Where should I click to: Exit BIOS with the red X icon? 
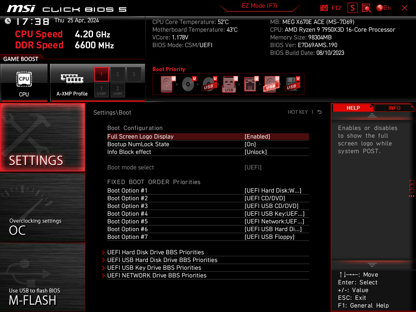(x=404, y=8)
